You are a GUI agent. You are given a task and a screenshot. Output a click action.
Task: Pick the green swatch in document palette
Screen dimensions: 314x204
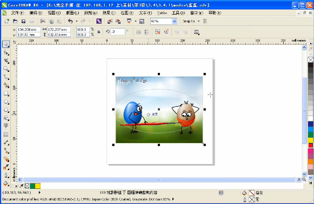[32, 186]
